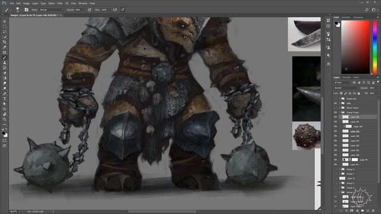Expand the Check List group arrow
Image resolution: width=381 pixels, height=214 pixels.
point(340,99)
